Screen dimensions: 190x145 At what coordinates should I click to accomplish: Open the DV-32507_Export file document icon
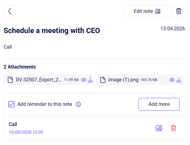[x=10, y=80]
